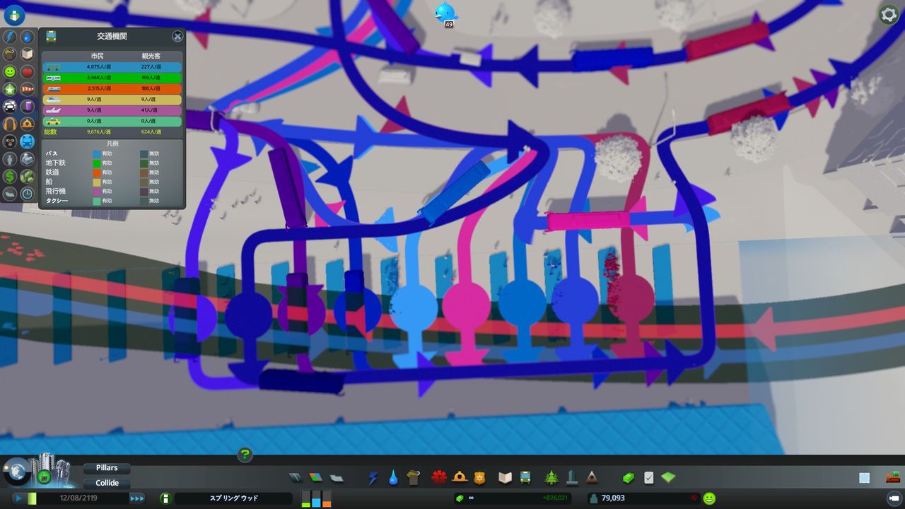
Task: Open the education info view
Action: [27, 54]
